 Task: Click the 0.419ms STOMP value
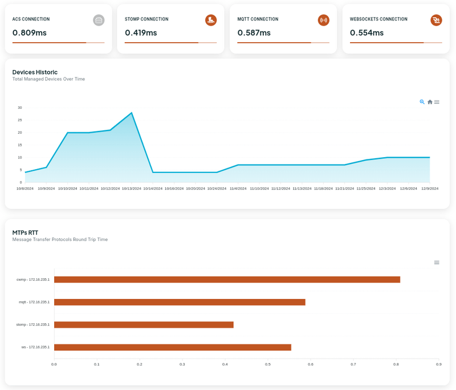[141, 33]
